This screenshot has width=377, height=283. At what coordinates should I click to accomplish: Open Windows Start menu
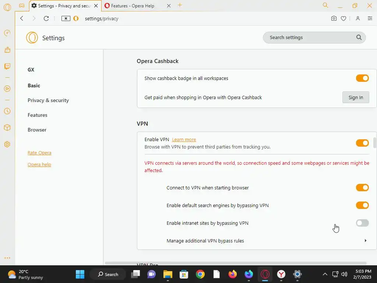click(80, 274)
